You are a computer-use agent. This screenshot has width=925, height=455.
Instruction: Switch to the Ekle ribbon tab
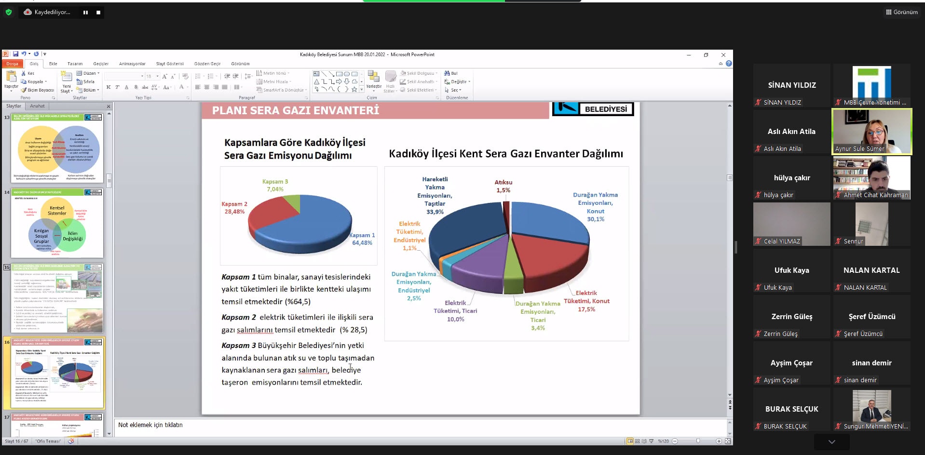tap(53, 64)
